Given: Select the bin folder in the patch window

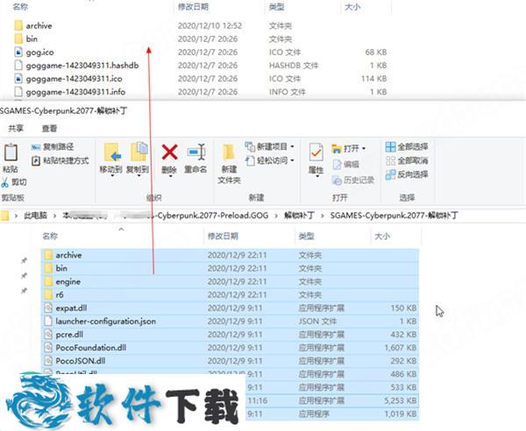Looking at the screenshot, I should click(230, 268).
